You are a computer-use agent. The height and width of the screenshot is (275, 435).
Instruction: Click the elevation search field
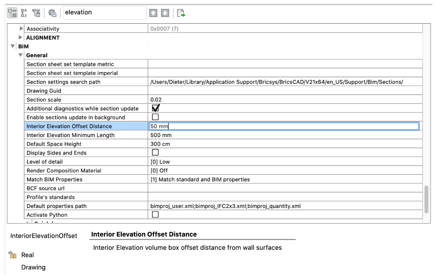pyautogui.click(x=105, y=13)
